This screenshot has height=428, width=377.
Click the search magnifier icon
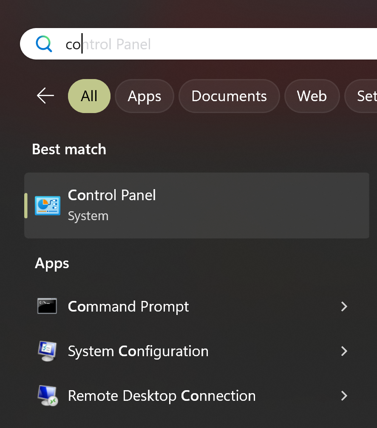coord(44,44)
